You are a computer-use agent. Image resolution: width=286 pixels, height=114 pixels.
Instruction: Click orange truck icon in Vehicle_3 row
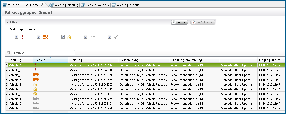coord(36,75)
